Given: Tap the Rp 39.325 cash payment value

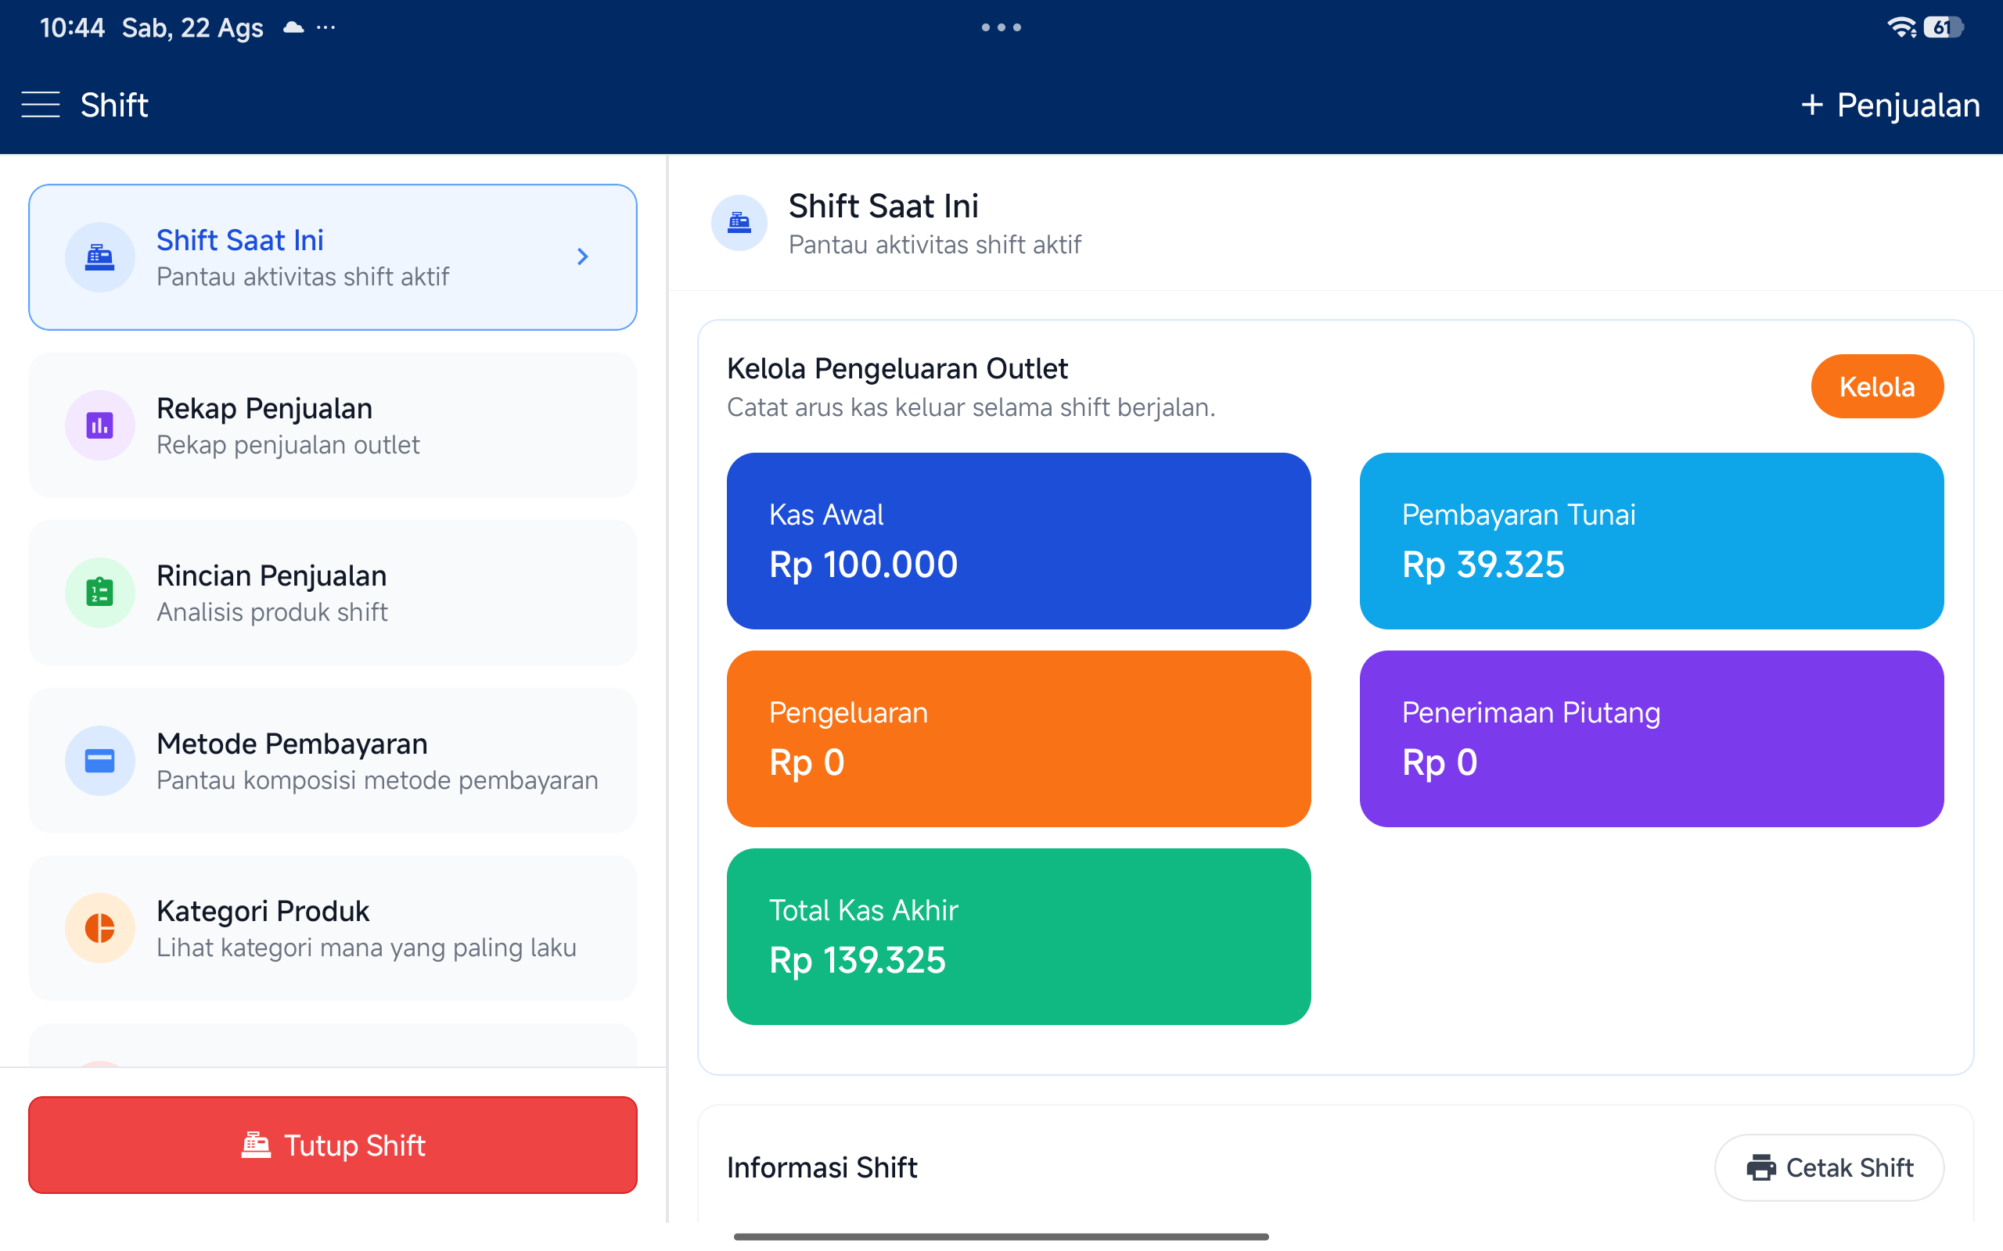Looking at the screenshot, I should pyautogui.click(x=1483, y=565).
